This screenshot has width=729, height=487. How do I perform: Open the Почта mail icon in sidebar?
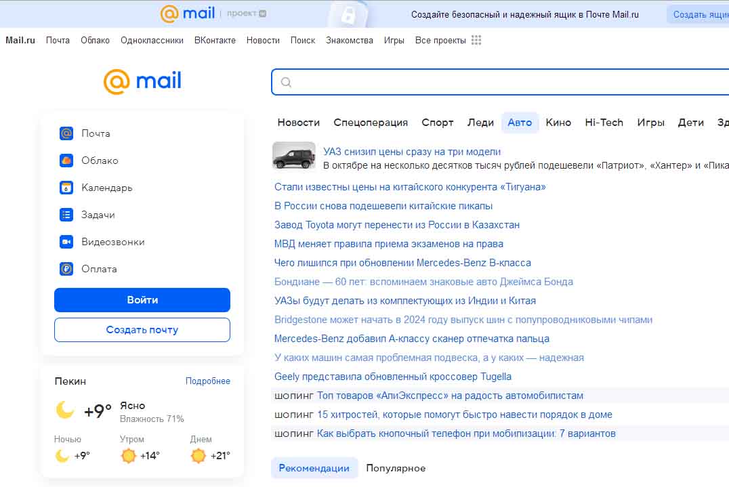66,133
